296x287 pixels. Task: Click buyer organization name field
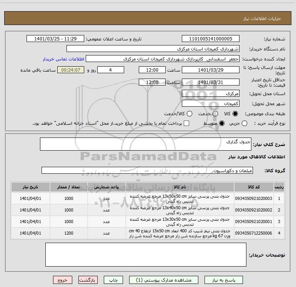click(x=153, y=49)
